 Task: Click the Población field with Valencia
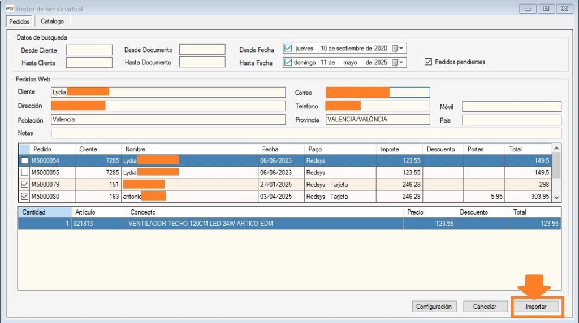pyautogui.click(x=168, y=120)
